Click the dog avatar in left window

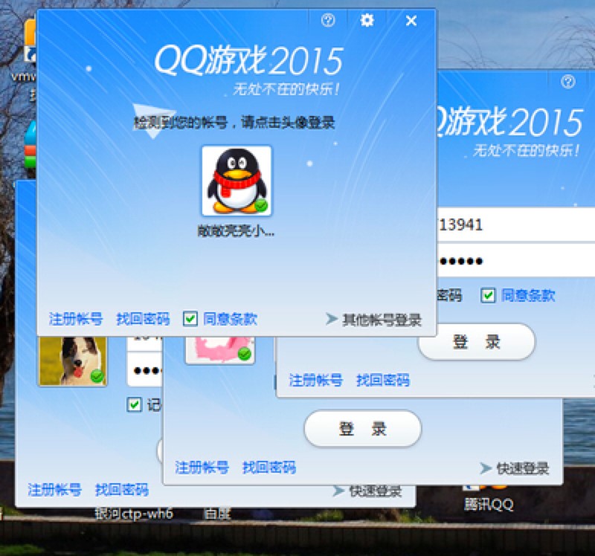click(73, 361)
